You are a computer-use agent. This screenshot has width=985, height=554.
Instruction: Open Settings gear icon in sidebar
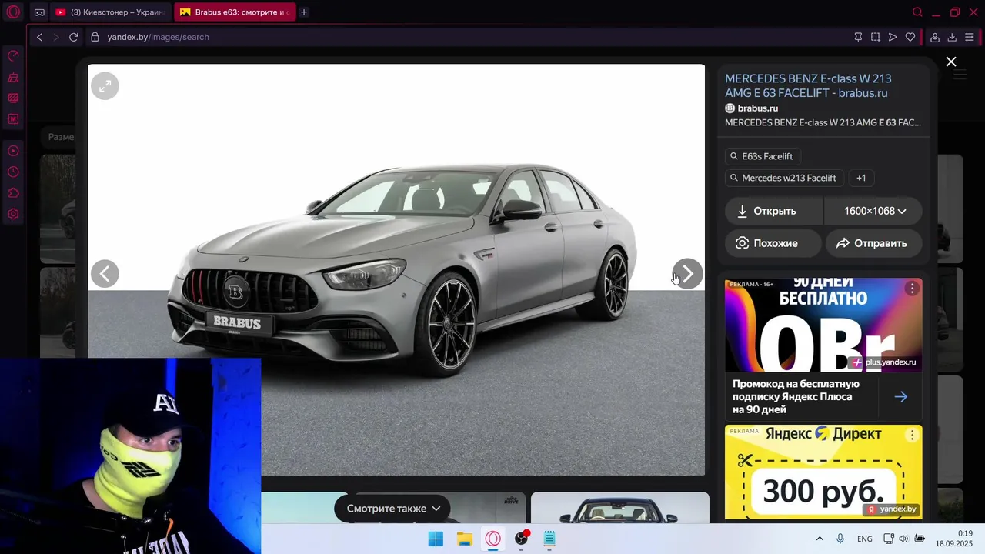13,214
